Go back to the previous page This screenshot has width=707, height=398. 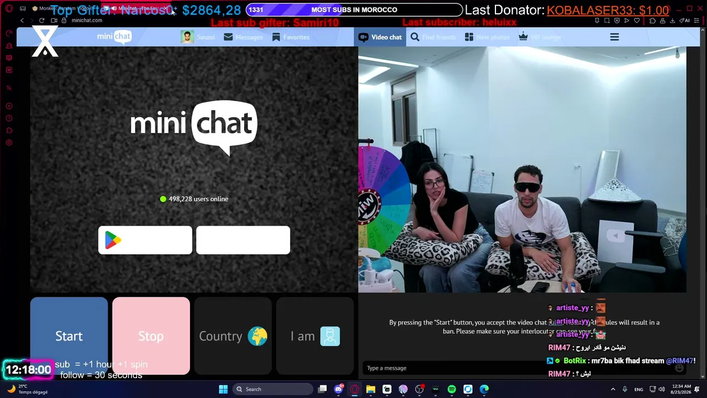[22, 20]
